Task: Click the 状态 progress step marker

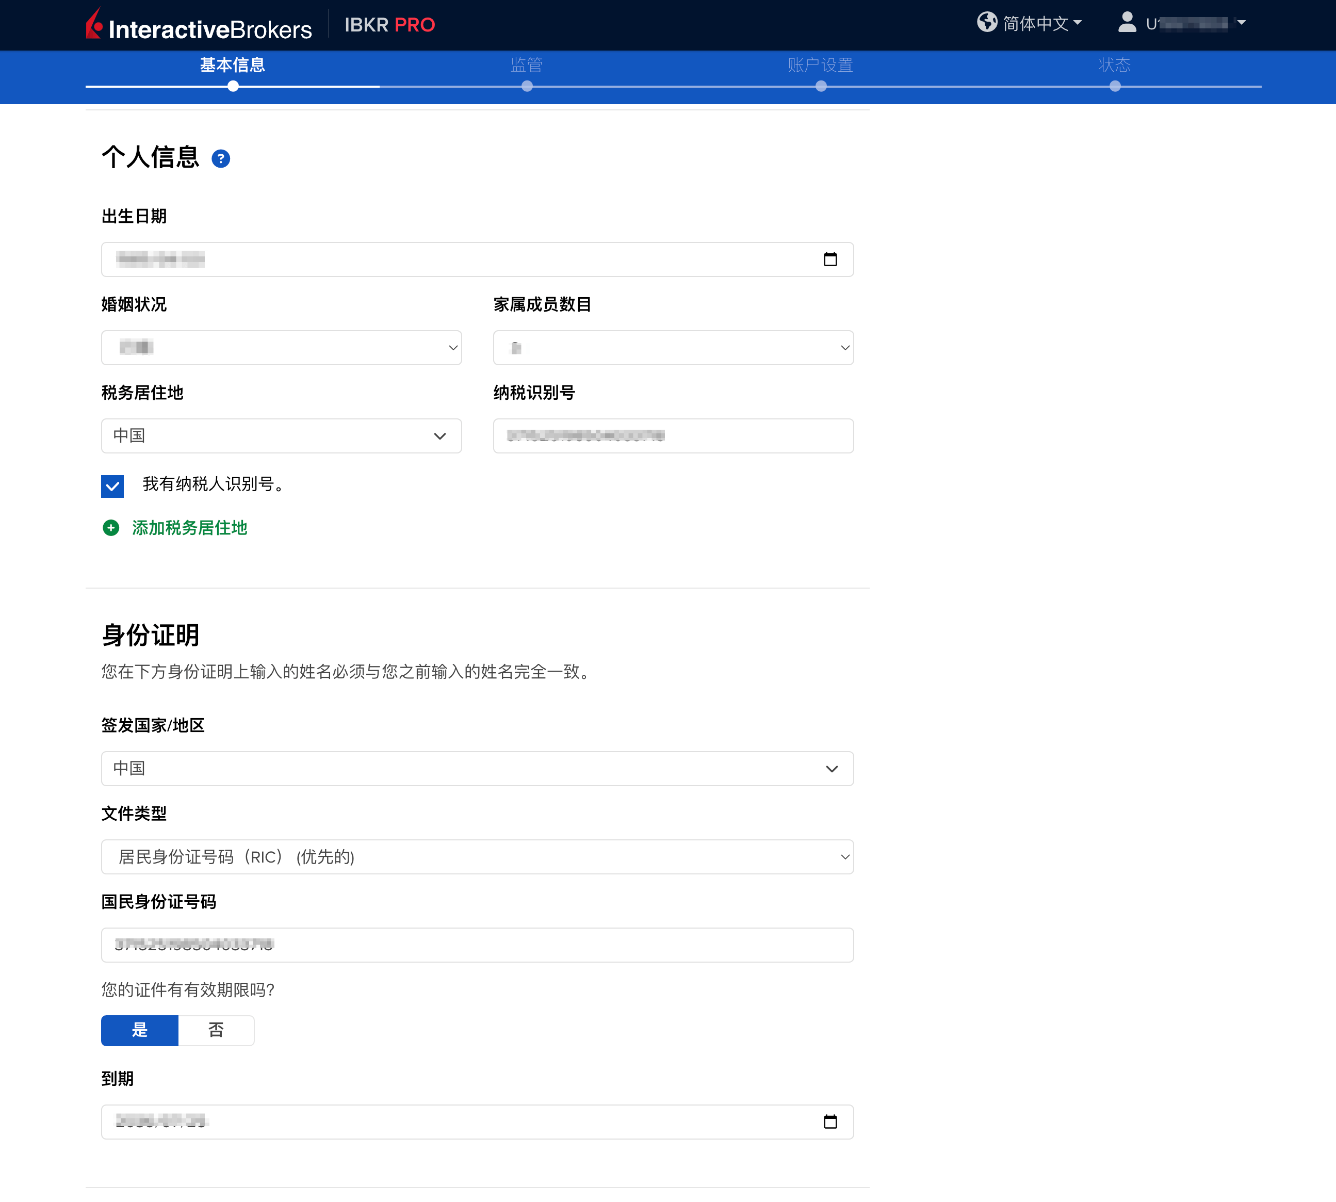Action: tap(1115, 86)
